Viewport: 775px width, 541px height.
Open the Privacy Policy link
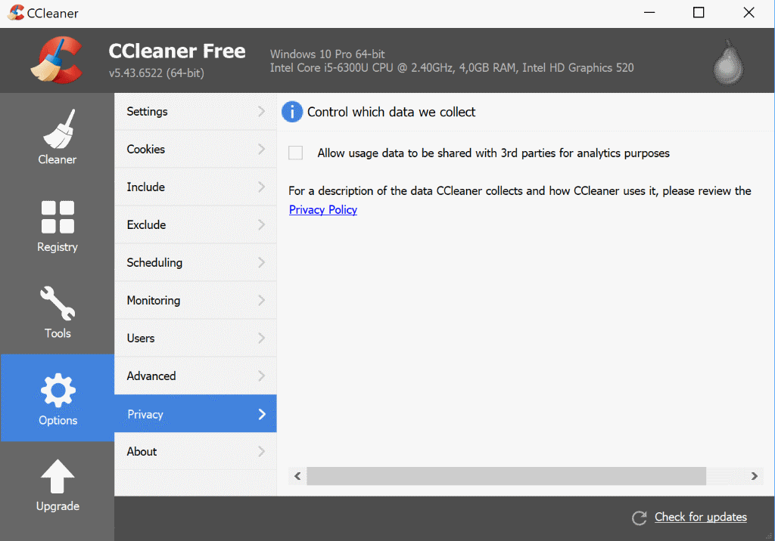click(x=322, y=210)
